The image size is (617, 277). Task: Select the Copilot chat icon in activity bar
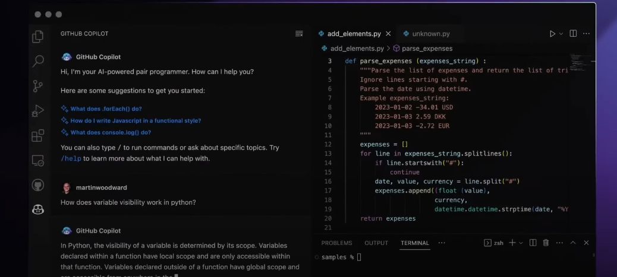tap(38, 209)
